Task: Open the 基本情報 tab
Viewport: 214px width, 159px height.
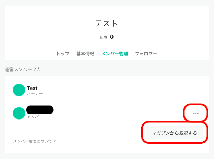Action: [x=85, y=54]
